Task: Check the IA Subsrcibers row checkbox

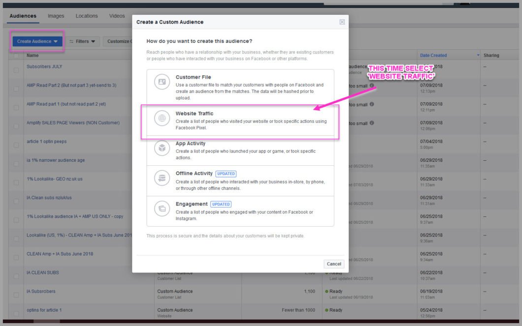Action: (16, 295)
